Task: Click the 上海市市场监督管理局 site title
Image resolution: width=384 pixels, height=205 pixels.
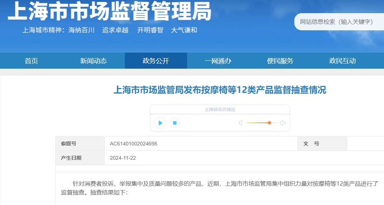Action: click(109, 11)
